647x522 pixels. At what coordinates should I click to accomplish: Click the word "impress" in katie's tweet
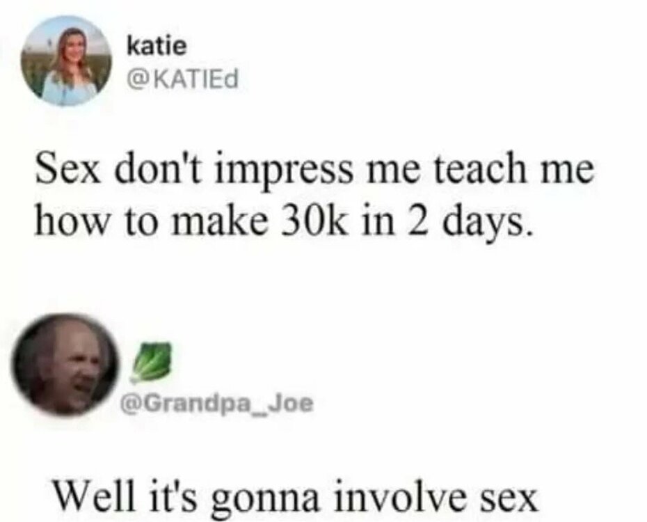click(x=285, y=171)
